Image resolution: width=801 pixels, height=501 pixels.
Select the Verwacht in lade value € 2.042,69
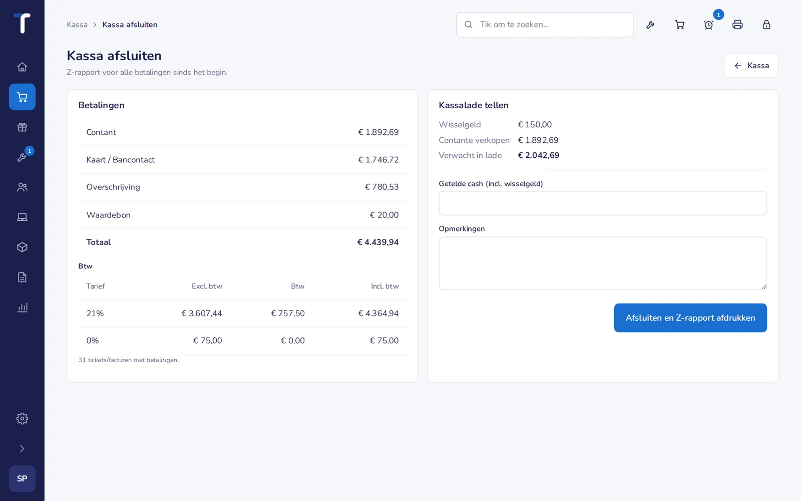click(539, 155)
